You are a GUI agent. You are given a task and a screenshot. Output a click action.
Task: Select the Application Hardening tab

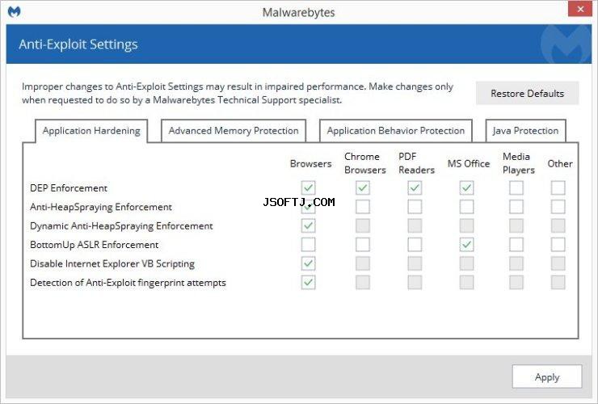point(91,131)
